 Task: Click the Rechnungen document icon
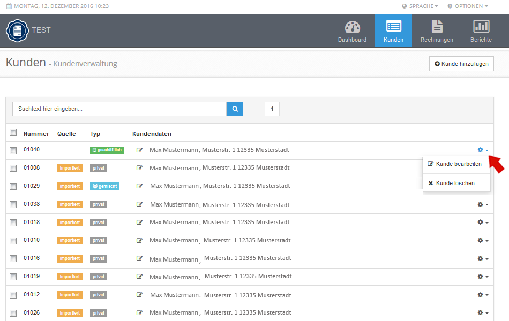coord(437,27)
